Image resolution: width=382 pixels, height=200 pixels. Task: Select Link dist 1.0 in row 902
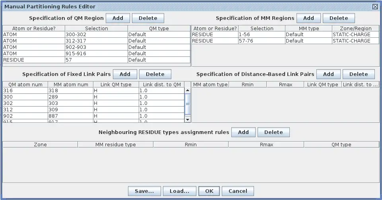(161, 116)
